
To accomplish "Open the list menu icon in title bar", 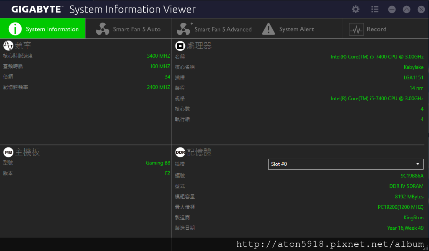I will point(375,9).
